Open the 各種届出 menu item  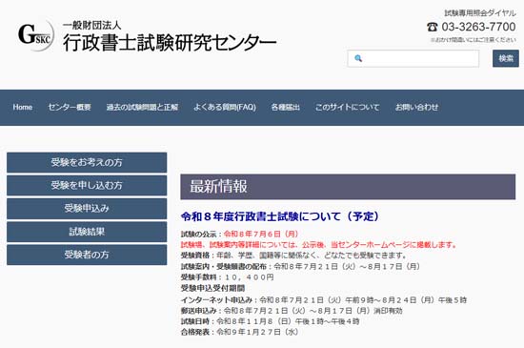pyautogui.click(x=286, y=108)
